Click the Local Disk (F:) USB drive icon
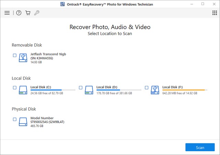 pyautogui.click(x=155, y=90)
